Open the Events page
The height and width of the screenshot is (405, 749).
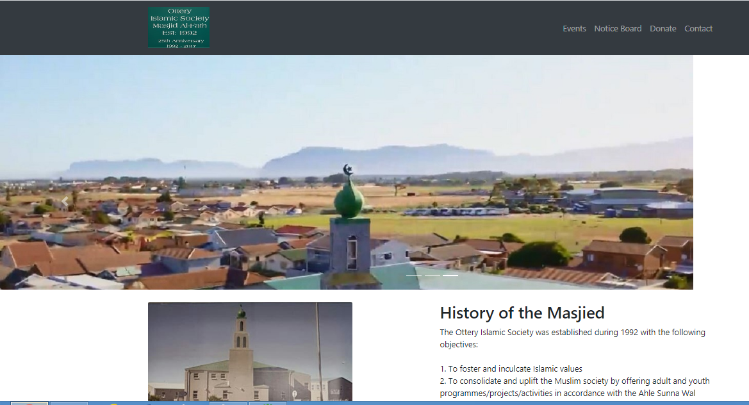(x=574, y=29)
